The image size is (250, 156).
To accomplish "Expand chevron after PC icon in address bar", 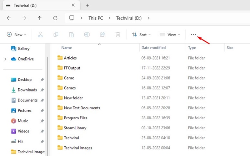I will click(x=81, y=18).
